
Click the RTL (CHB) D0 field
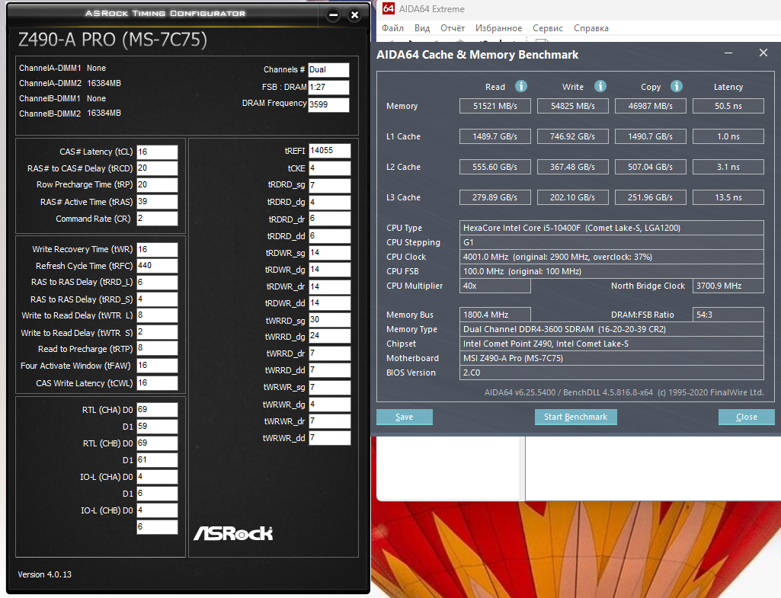157,443
